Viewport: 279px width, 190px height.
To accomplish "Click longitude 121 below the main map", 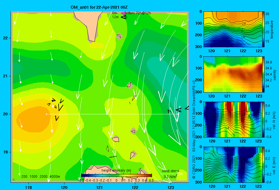I will (100, 187).
